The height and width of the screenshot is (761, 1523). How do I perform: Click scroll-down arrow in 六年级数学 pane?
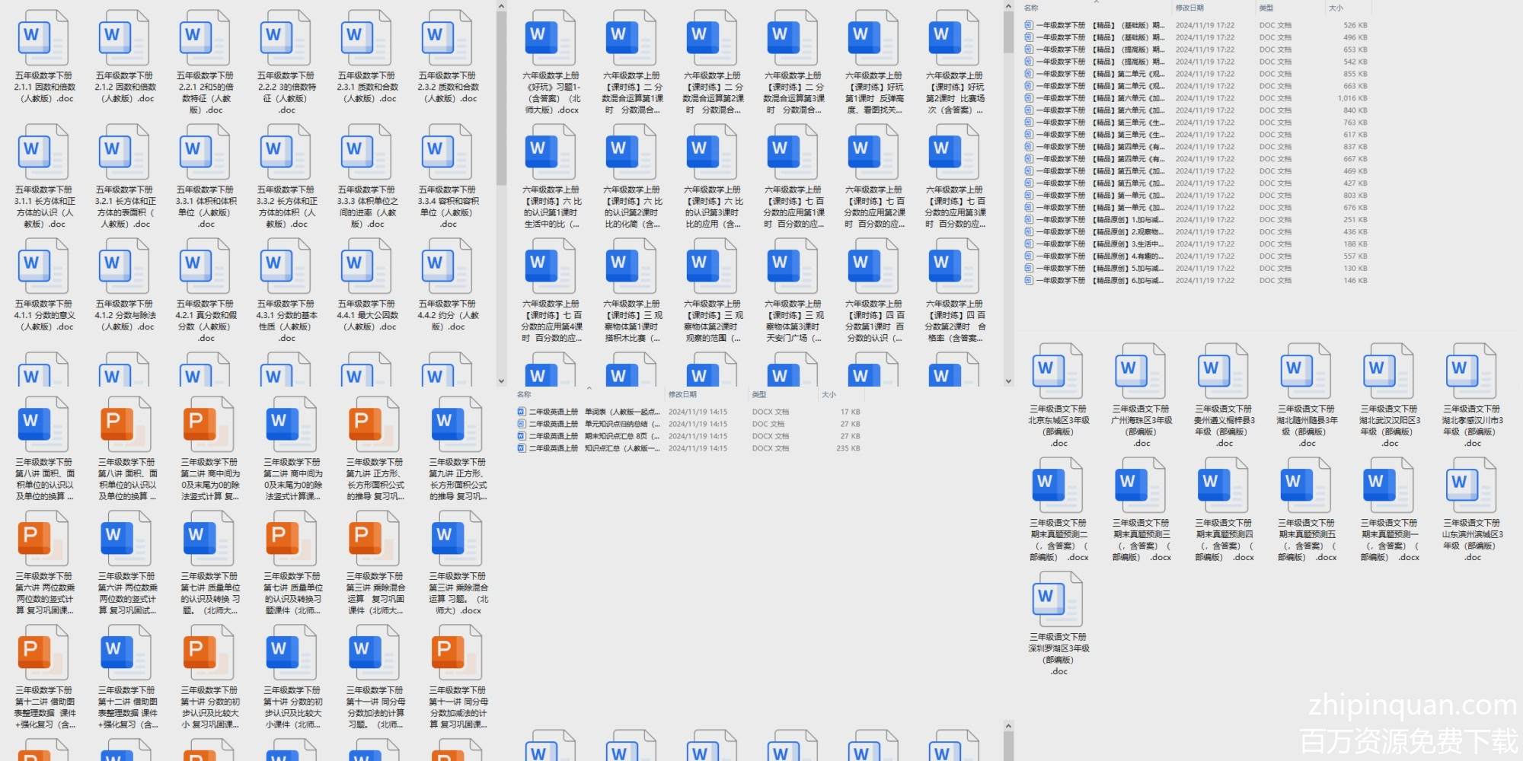(1008, 381)
